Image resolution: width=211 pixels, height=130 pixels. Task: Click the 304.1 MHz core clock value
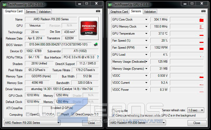point(159,19)
